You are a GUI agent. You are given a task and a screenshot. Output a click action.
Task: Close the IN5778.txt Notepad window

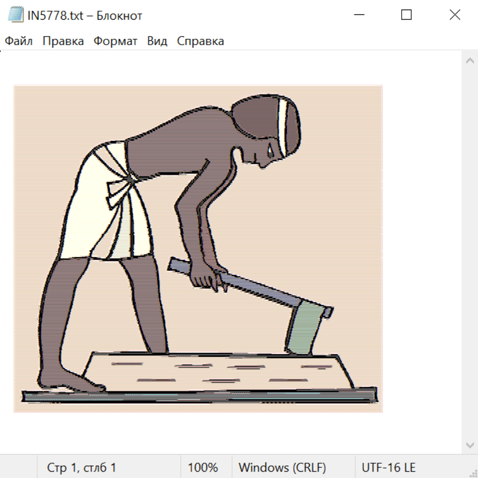click(455, 15)
